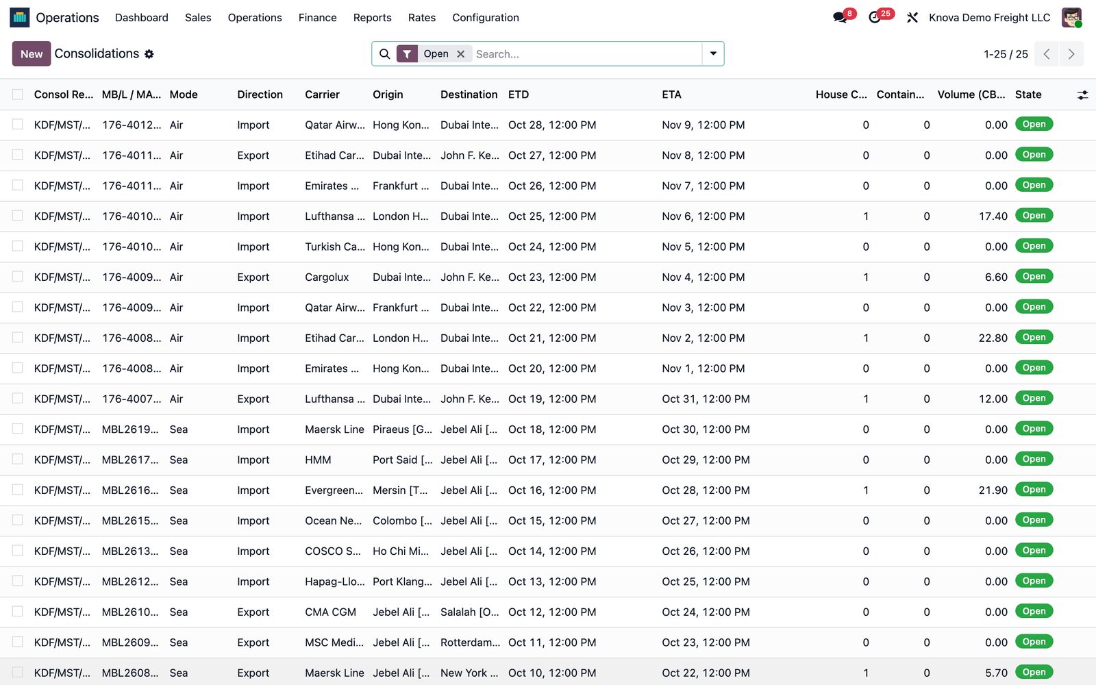This screenshot has width=1096, height=685.
Task: Click the MSC Medi... carrier cell
Action: click(x=334, y=643)
